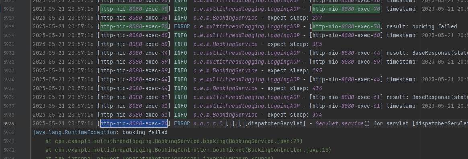Click INFO level on line 3927
The height and width of the screenshot is (159, 468).
(181, 18)
